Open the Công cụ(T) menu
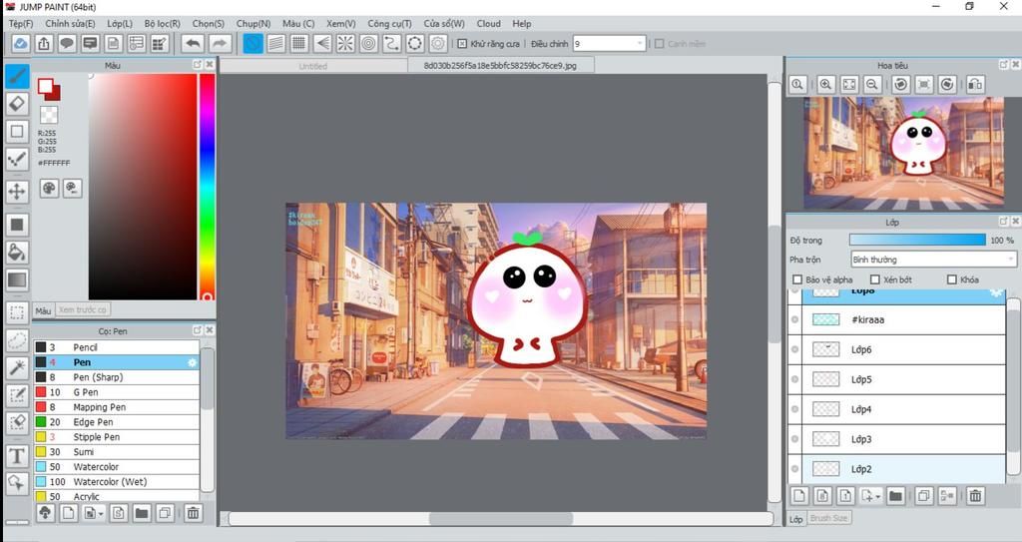Image resolution: width=1022 pixels, height=542 pixels. coord(390,24)
